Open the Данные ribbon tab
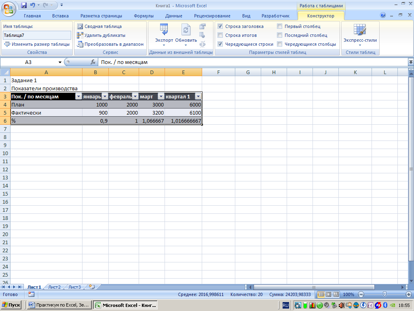The height and width of the screenshot is (311, 414). click(174, 16)
